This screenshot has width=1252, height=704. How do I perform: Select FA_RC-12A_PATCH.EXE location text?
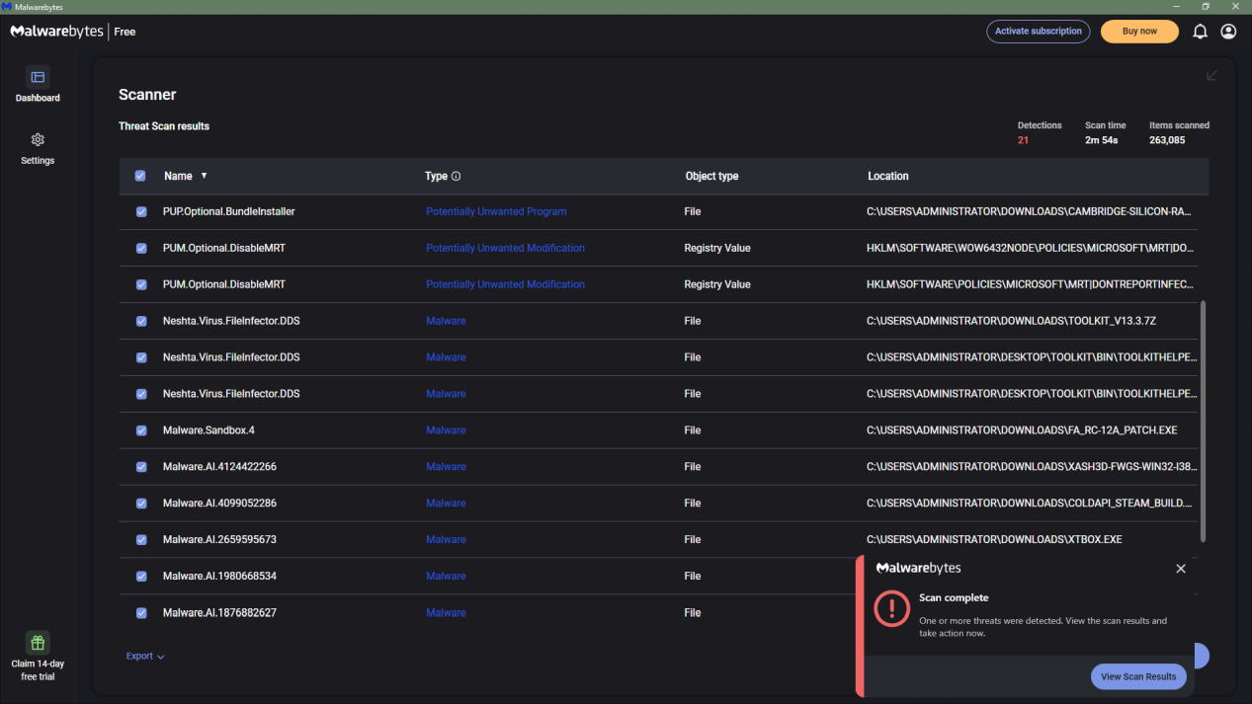1022,430
